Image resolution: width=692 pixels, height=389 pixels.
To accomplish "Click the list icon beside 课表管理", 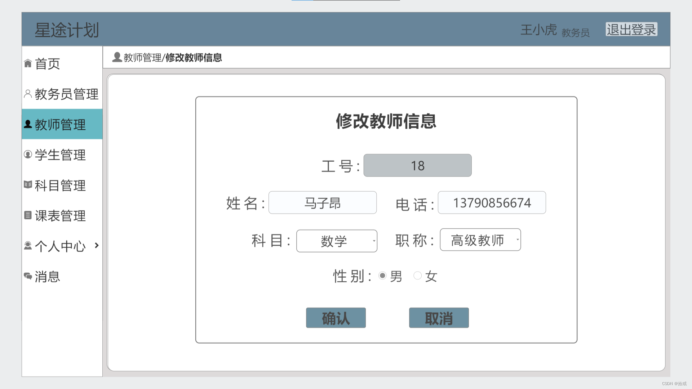I will click(28, 215).
